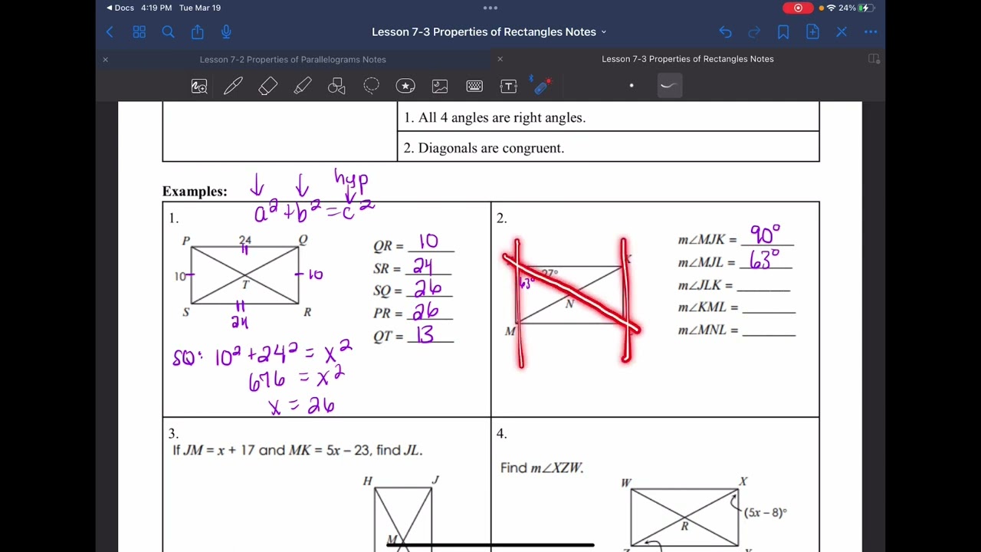The width and height of the screenshot is (981, 552).
Task: Select the zoom window tool
Action: (x=199, y=87)
